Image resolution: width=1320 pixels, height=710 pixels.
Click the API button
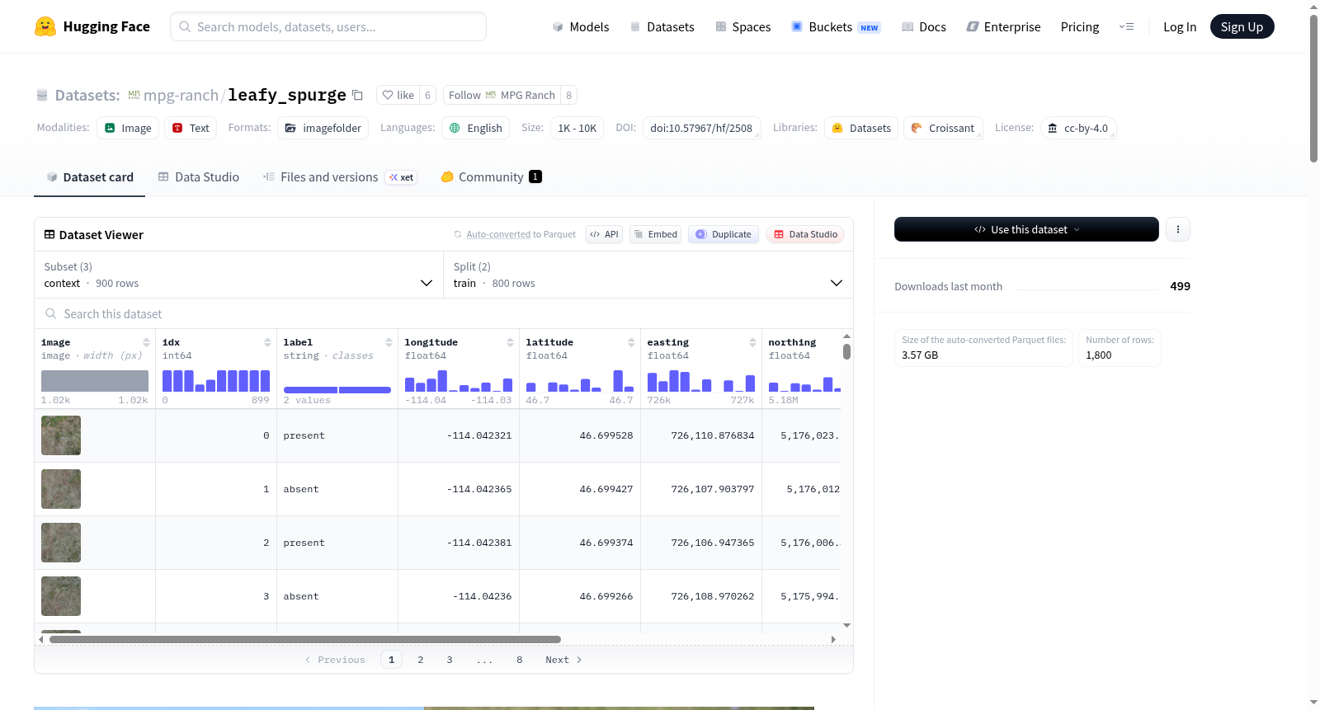(604, 234)
